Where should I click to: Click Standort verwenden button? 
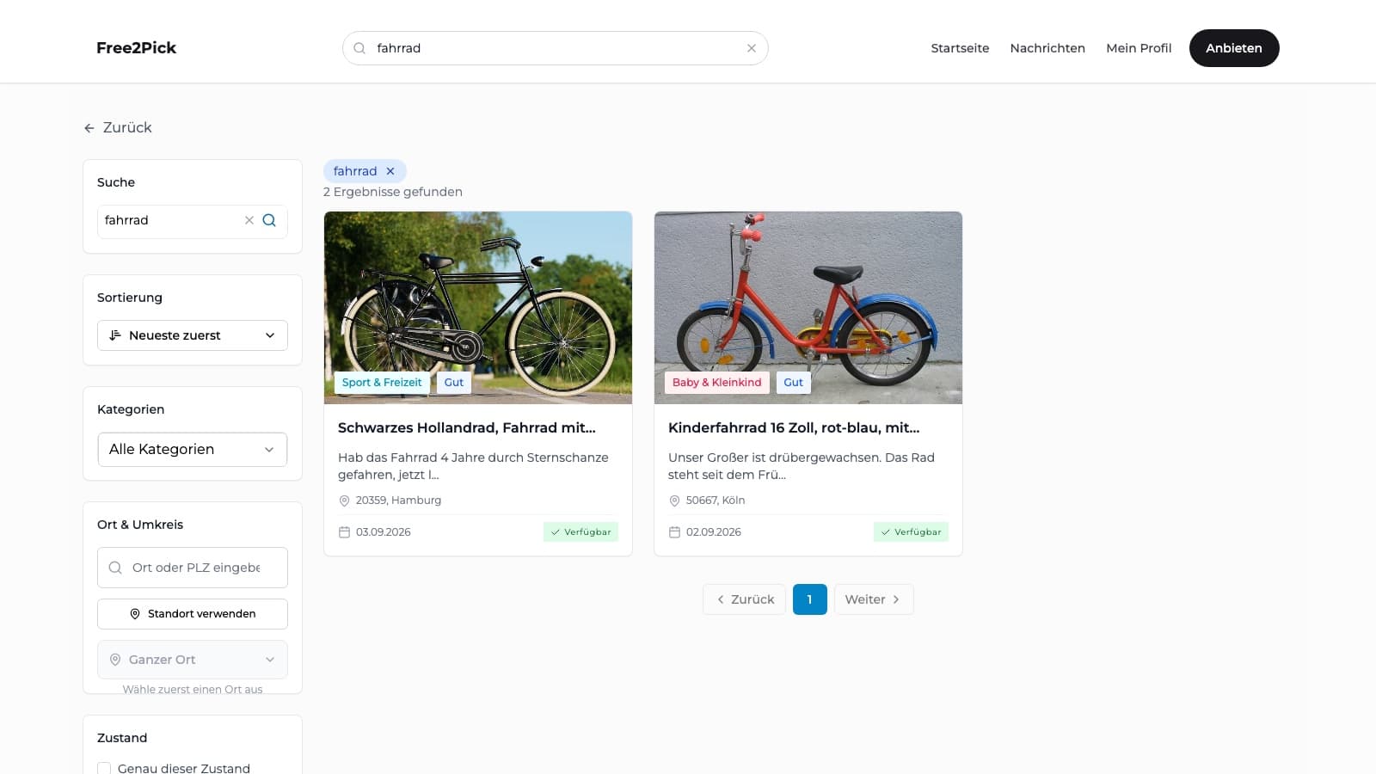193,614
